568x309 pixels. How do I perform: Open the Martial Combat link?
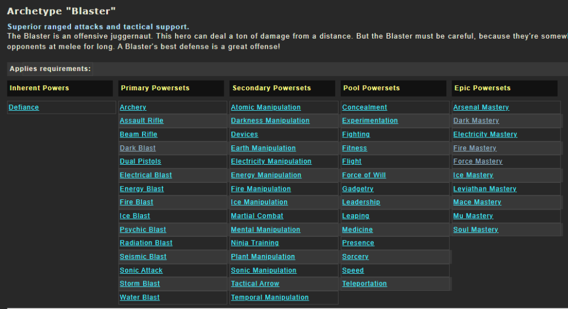(257, 216)
